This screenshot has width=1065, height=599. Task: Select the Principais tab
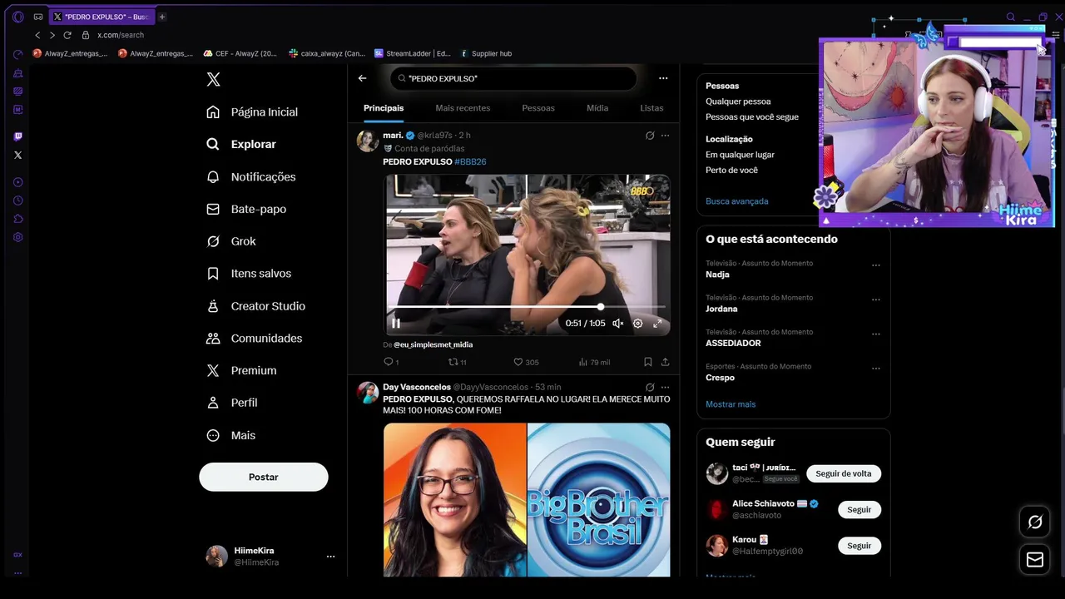[384, 108]
